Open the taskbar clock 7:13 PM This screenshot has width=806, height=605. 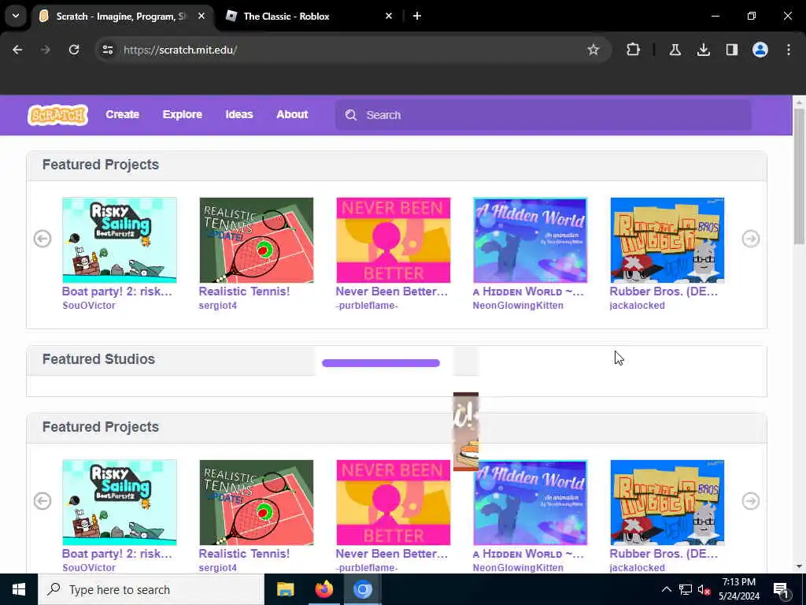click(738, 589)
